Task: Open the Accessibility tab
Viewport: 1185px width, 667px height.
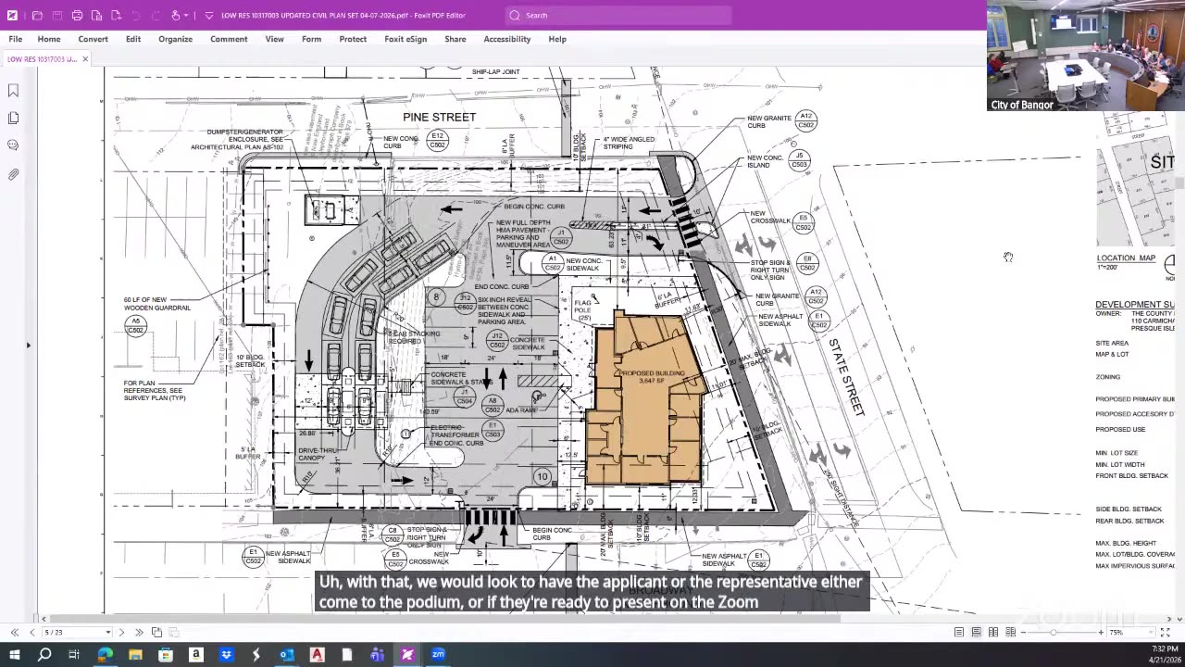Action: (x=506, y=39)
